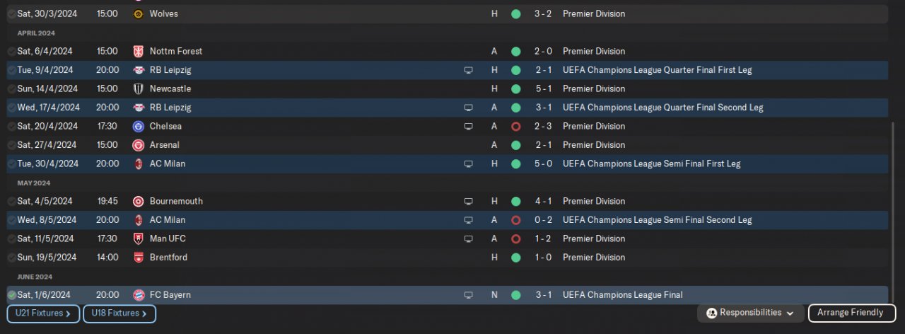Click green win indicator for Brentford match
This screenshot has width=905, height=334.
pos(515,258)
